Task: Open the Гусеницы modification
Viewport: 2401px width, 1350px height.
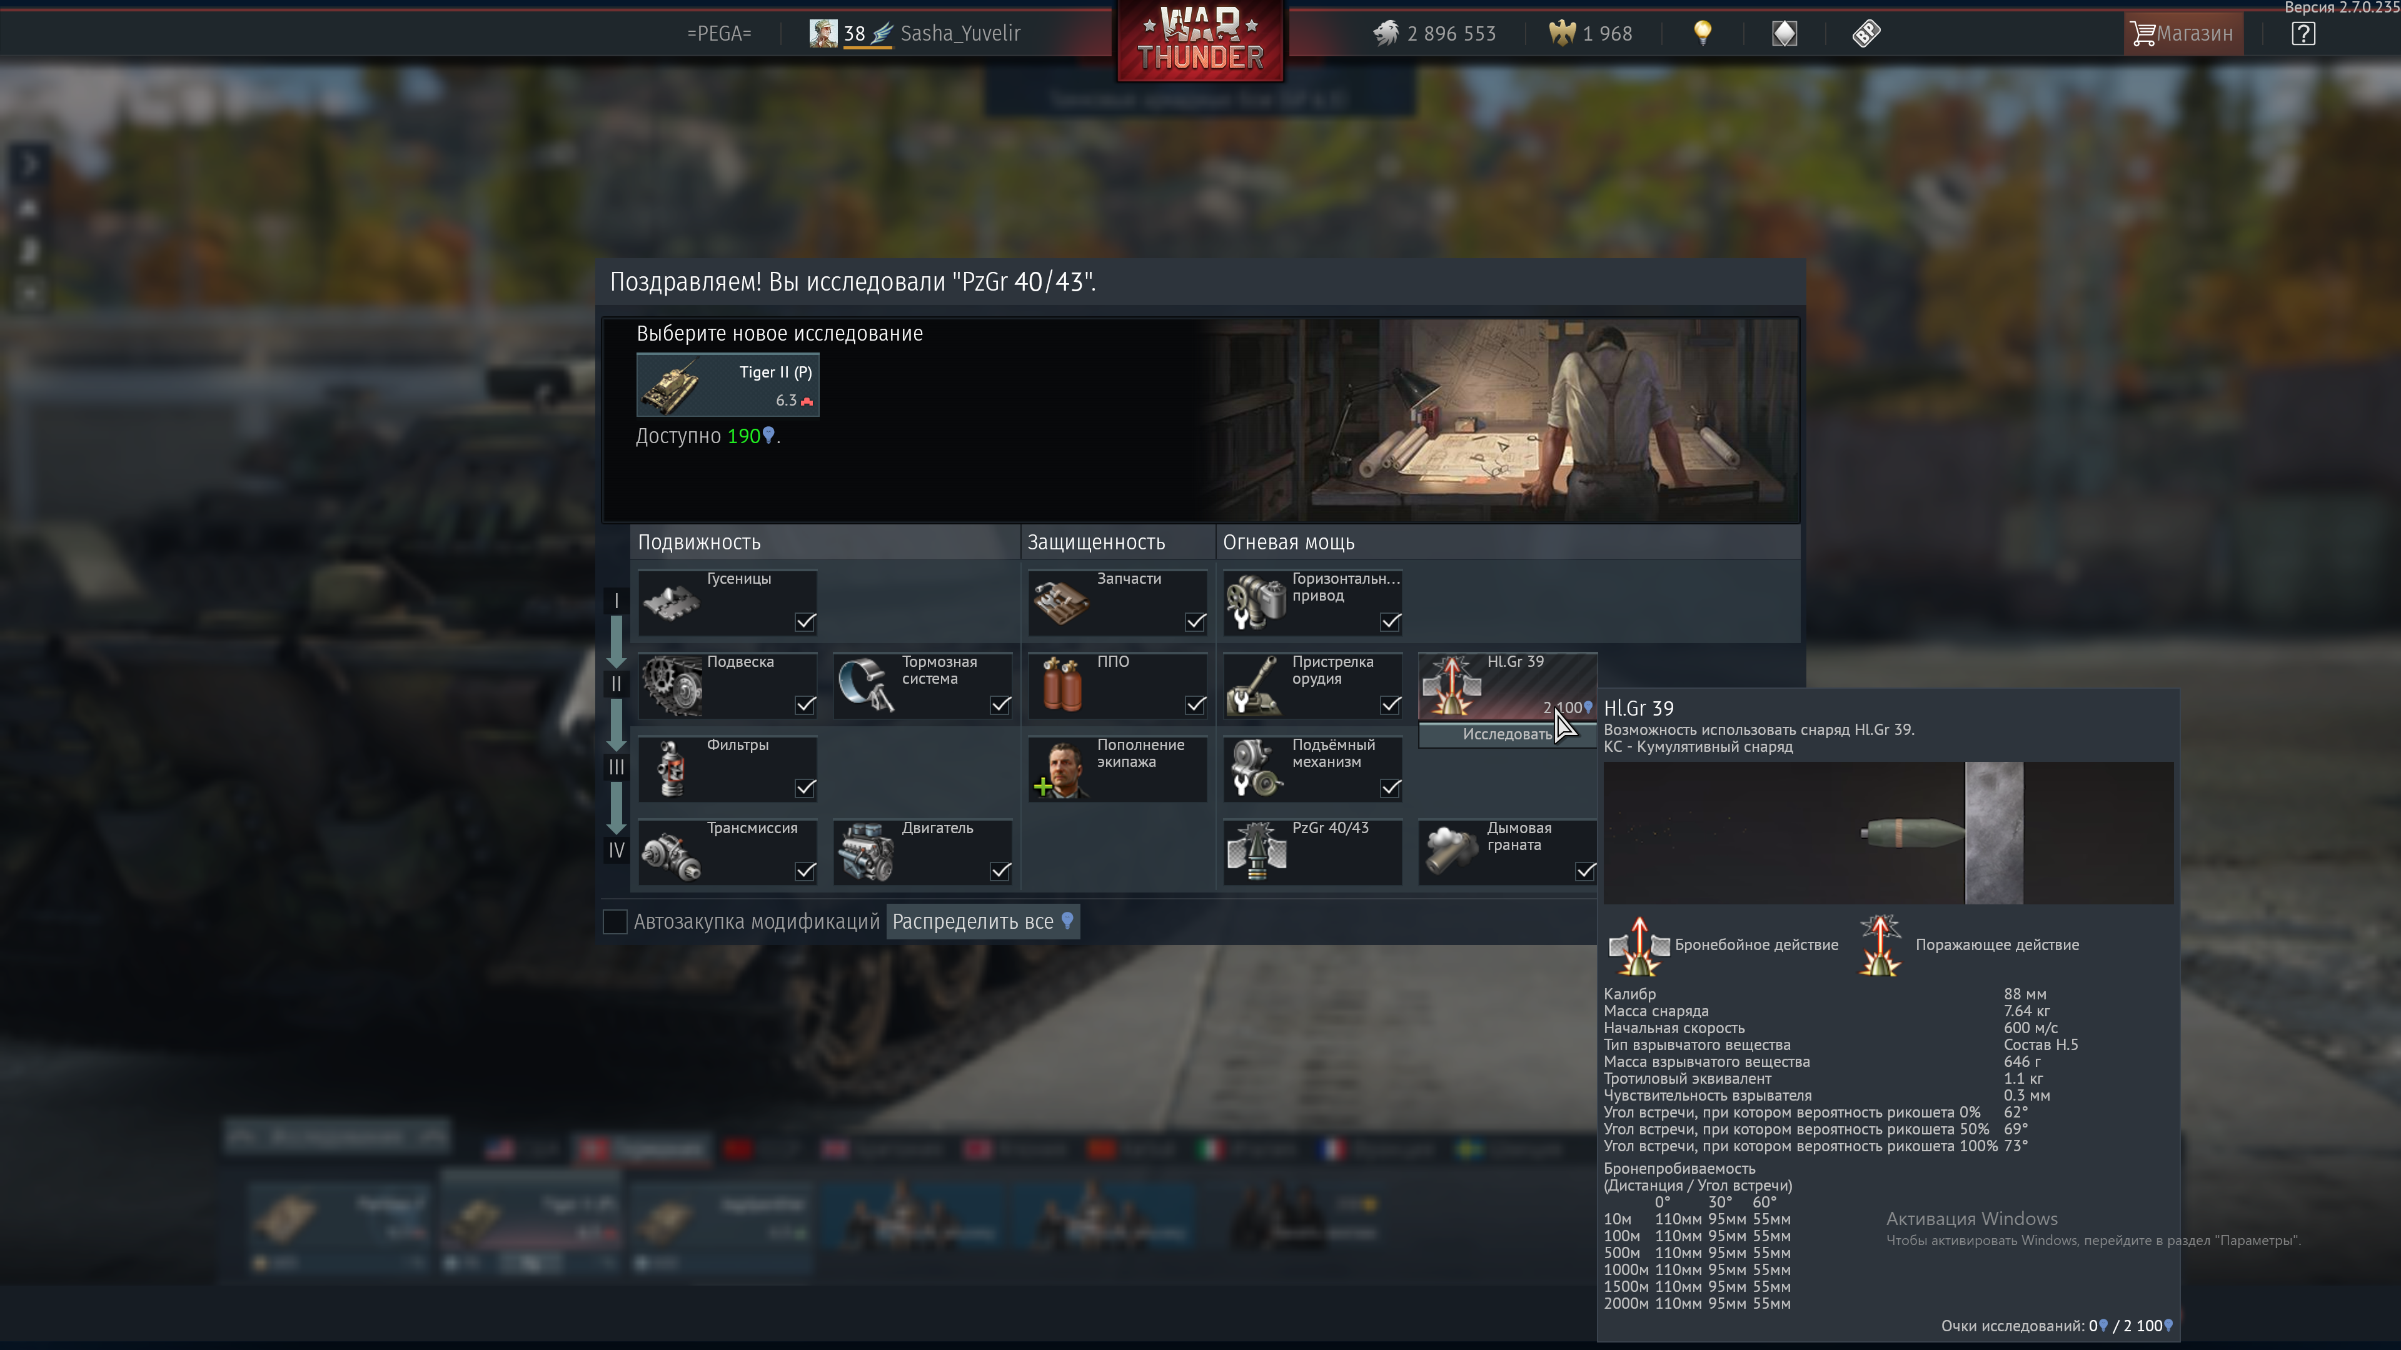Action: [727, 602]
